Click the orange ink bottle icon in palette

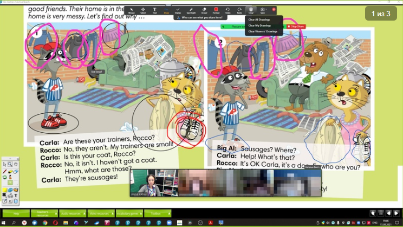10,177
